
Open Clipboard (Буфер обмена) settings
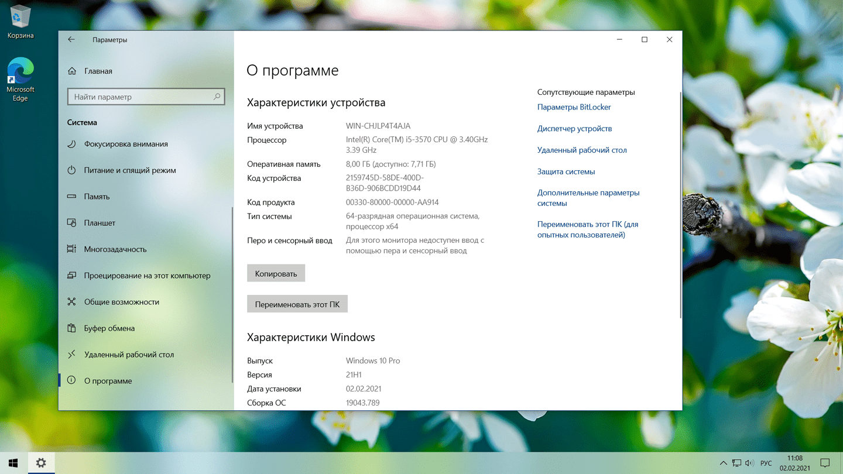point(109,328)
